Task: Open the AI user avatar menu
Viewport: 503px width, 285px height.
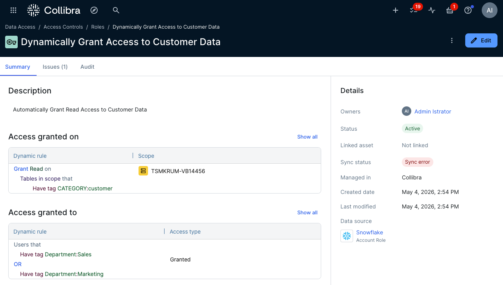Action: (490, 10)
